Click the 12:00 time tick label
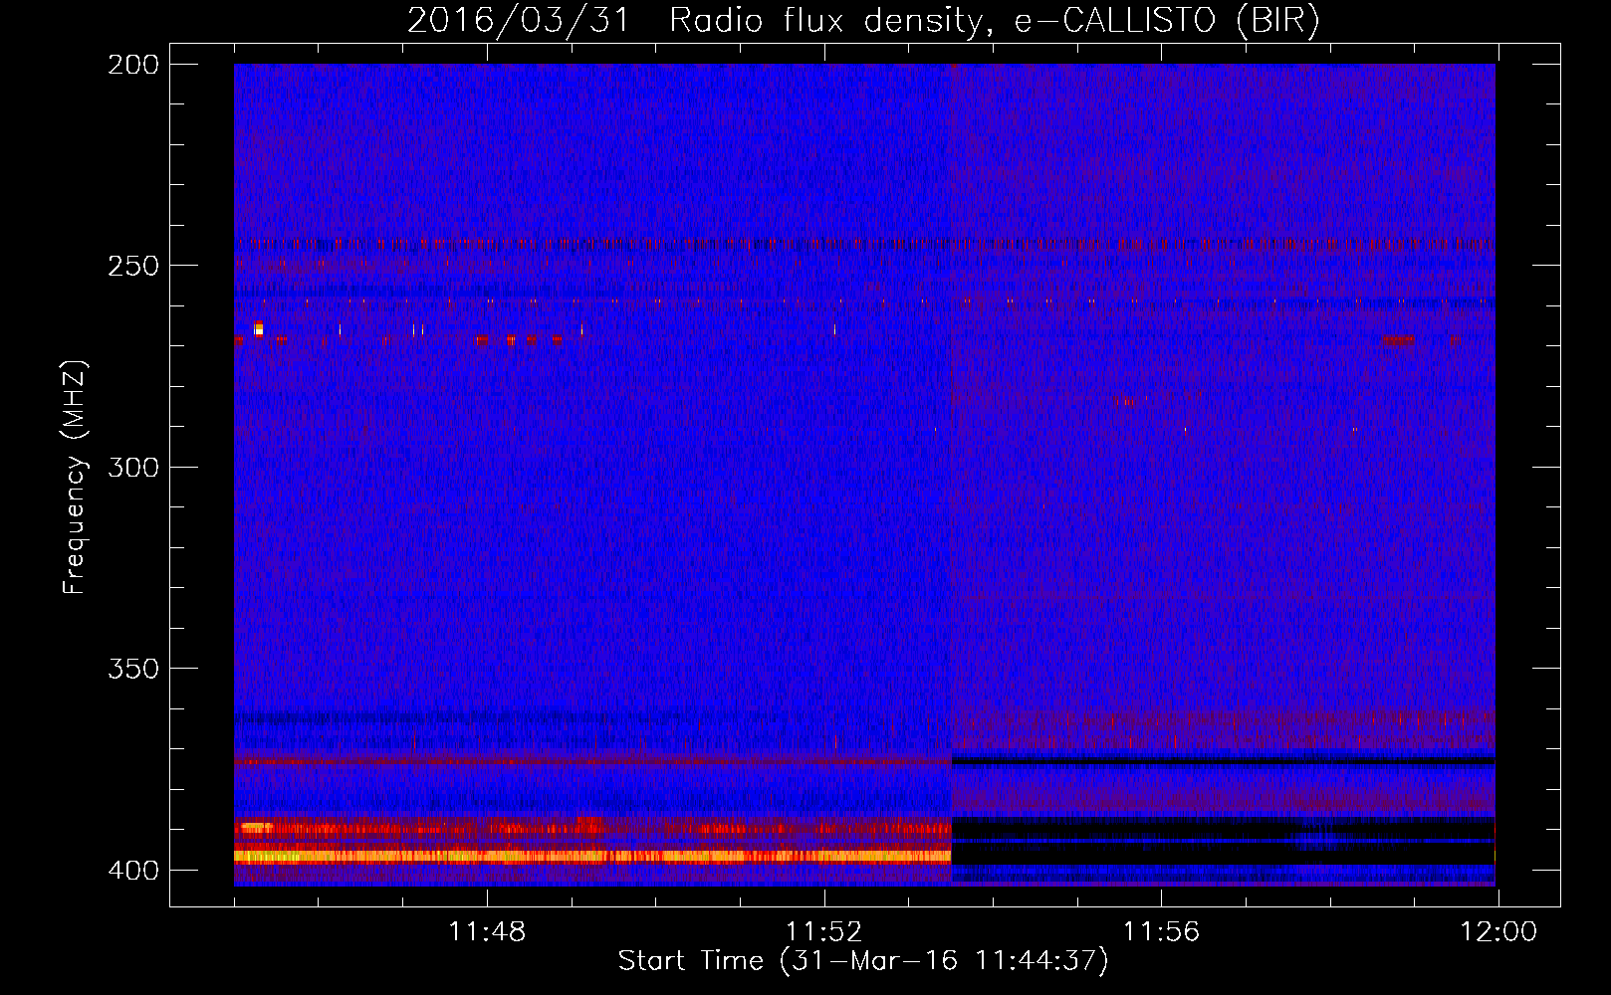 (1498, 932)
